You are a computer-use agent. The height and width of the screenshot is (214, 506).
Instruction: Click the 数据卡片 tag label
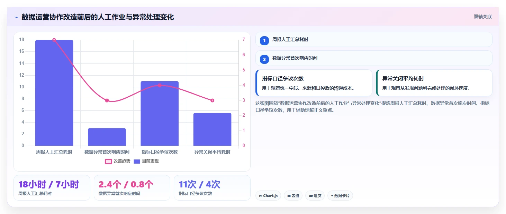(342, 196)
